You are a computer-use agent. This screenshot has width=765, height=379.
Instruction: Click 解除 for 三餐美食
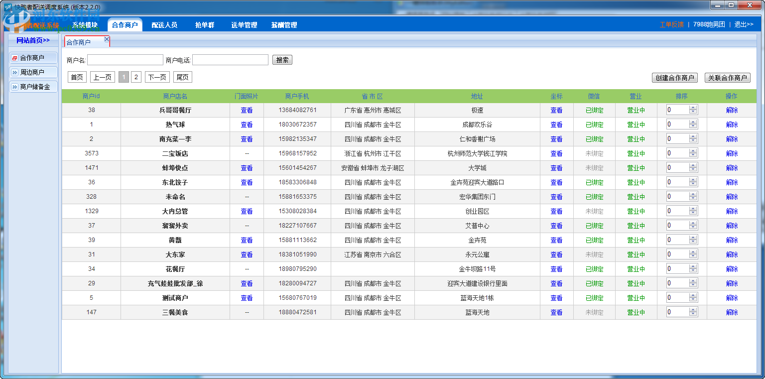click(732, 312)
